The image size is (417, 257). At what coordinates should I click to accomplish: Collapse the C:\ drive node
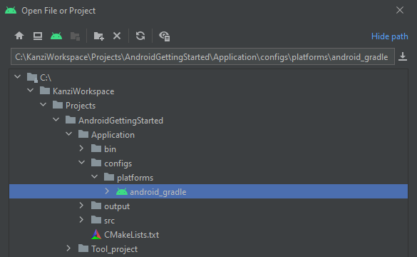pos(18,77)
